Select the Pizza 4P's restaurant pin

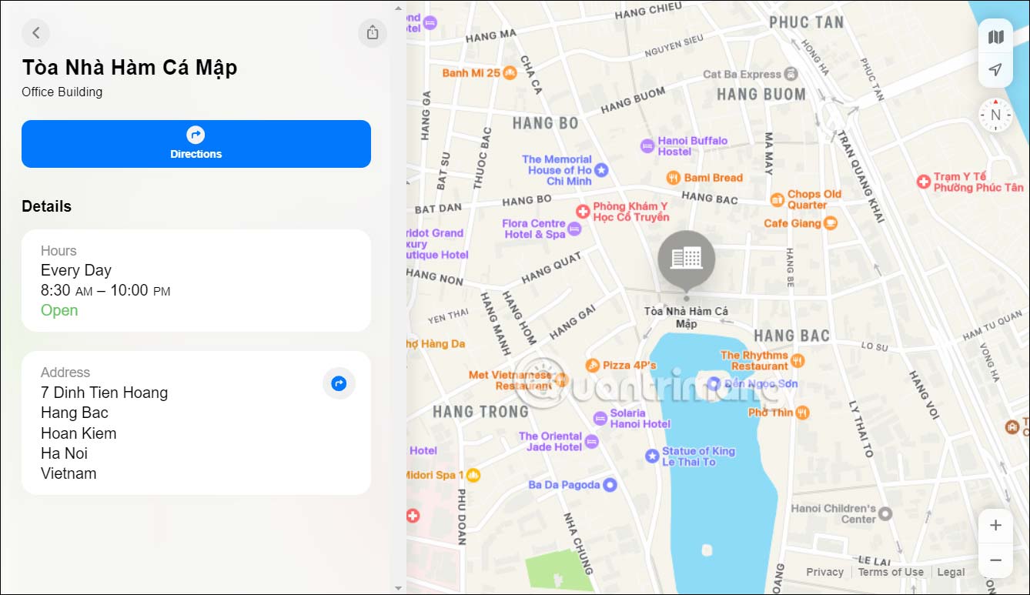[592, 365]
